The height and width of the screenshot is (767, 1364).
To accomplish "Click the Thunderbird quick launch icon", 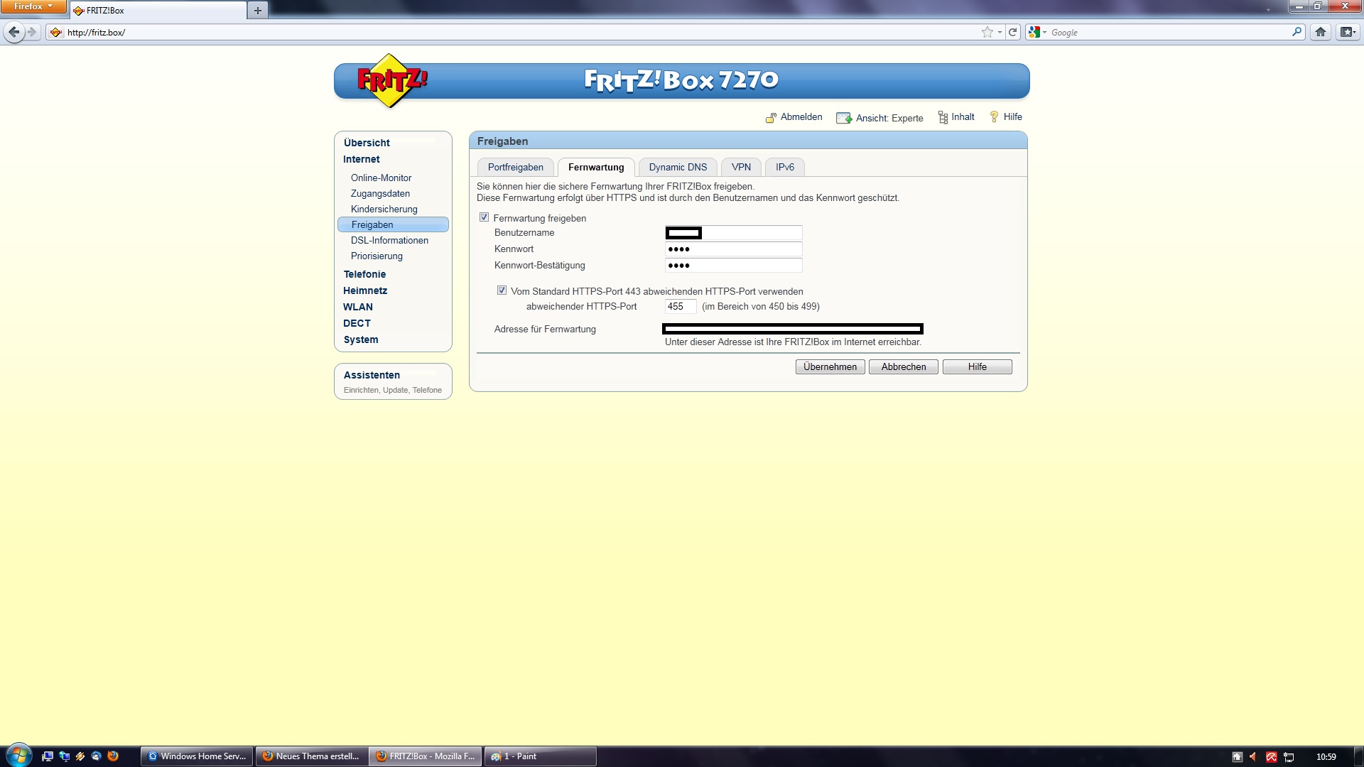I will [97, 756].
